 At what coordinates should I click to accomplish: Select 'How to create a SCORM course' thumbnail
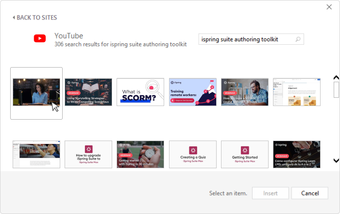coord(245,92)
